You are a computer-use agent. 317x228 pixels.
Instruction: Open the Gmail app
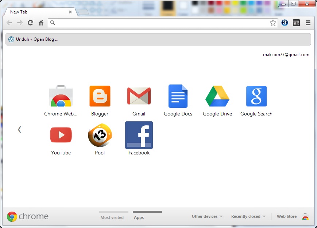coord(139,96)
